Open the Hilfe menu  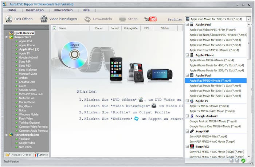pyautogui.click(x=86, y=10)
